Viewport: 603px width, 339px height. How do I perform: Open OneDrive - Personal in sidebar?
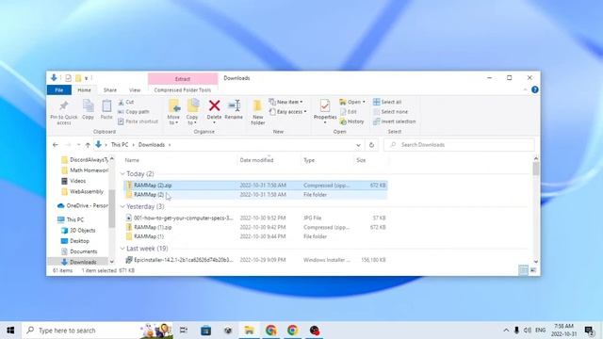[x=83, y=205]
